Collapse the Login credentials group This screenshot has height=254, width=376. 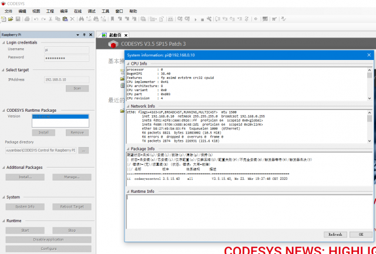coord(3,43)
